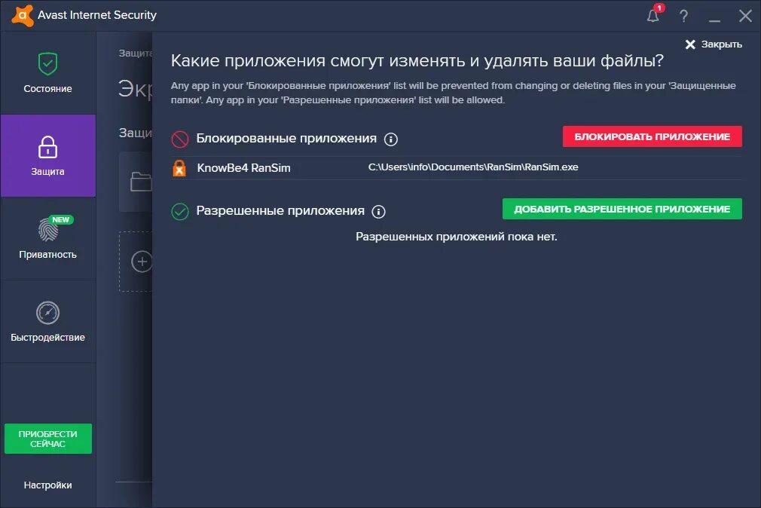Viewport: 761px width, 508px height.
Task: Go to the Приватность section
Action: (47, 238)
